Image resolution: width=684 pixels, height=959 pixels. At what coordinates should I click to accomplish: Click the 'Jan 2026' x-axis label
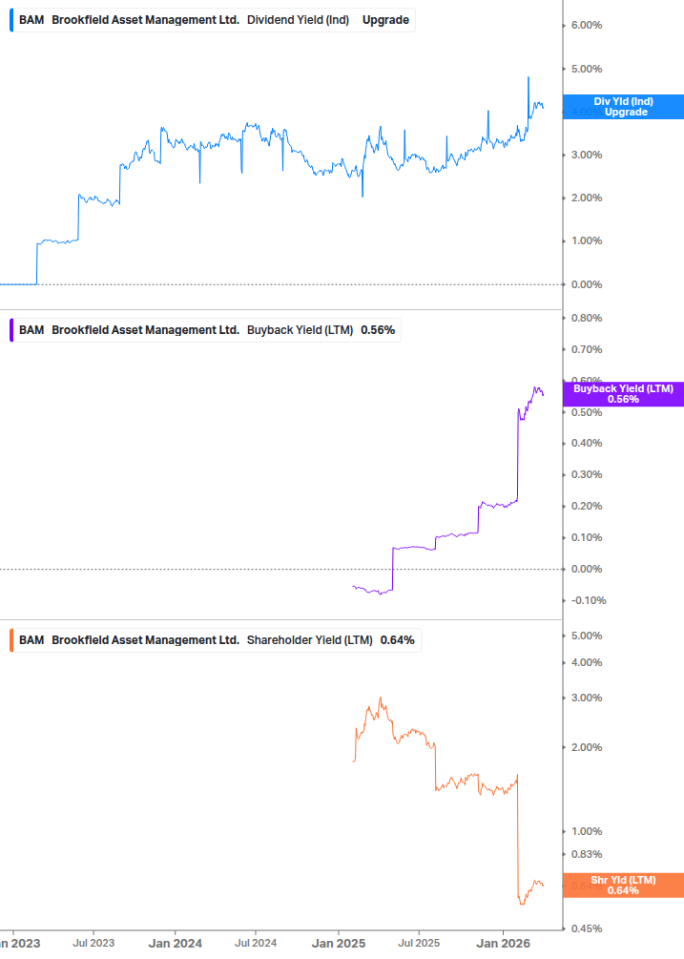pos(503,944)
